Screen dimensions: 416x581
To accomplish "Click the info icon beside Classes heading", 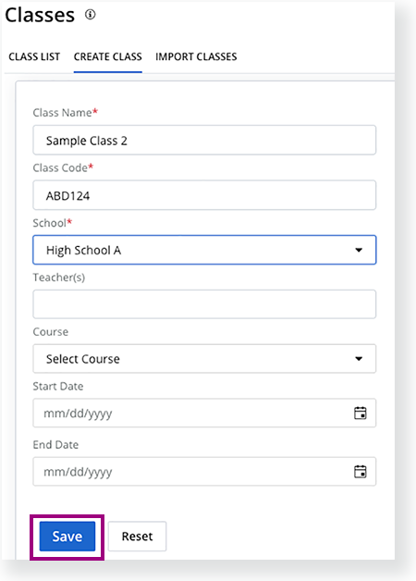I will point(91,15).
